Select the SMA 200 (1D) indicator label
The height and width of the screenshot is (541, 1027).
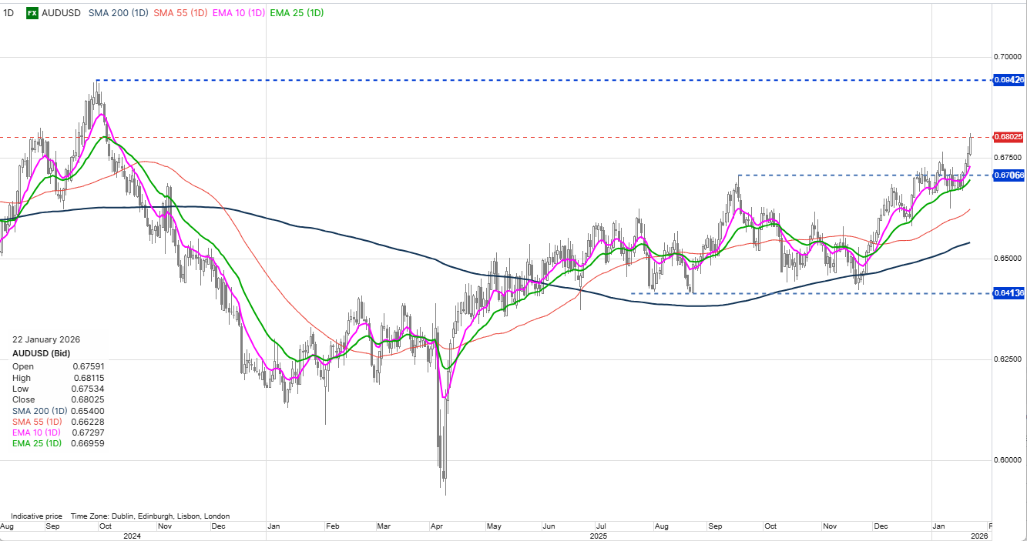(x=117, y=13)
